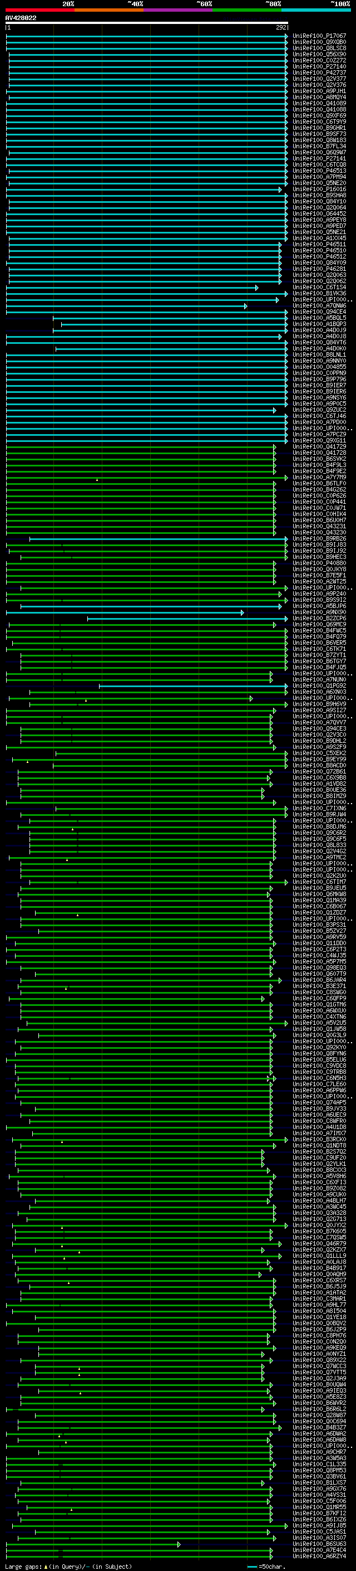Open hit UniRef100_Q8LSC8
The height and width of the screenshot is (1571, 356).
pos(319,48)
